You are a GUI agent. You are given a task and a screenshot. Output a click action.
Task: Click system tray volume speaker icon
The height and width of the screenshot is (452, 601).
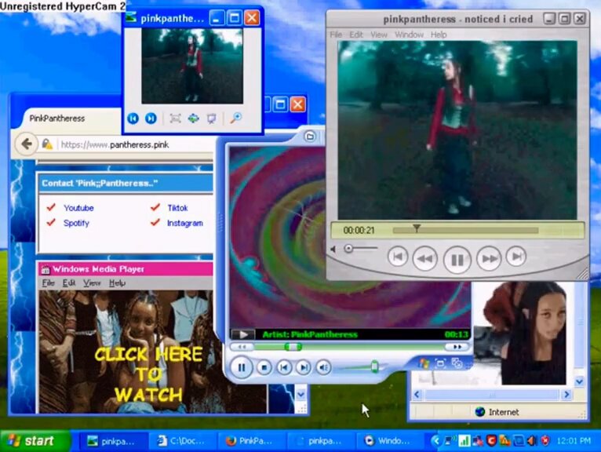coord(532,441)
